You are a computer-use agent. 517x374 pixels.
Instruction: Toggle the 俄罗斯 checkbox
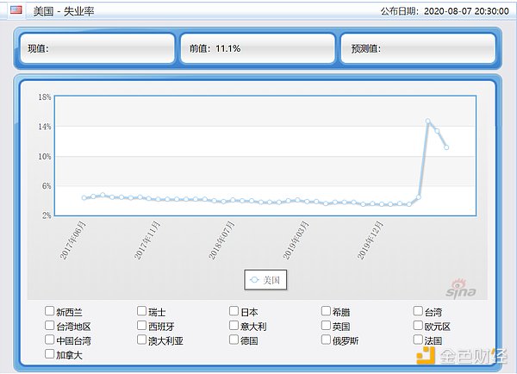coord(327,340)
